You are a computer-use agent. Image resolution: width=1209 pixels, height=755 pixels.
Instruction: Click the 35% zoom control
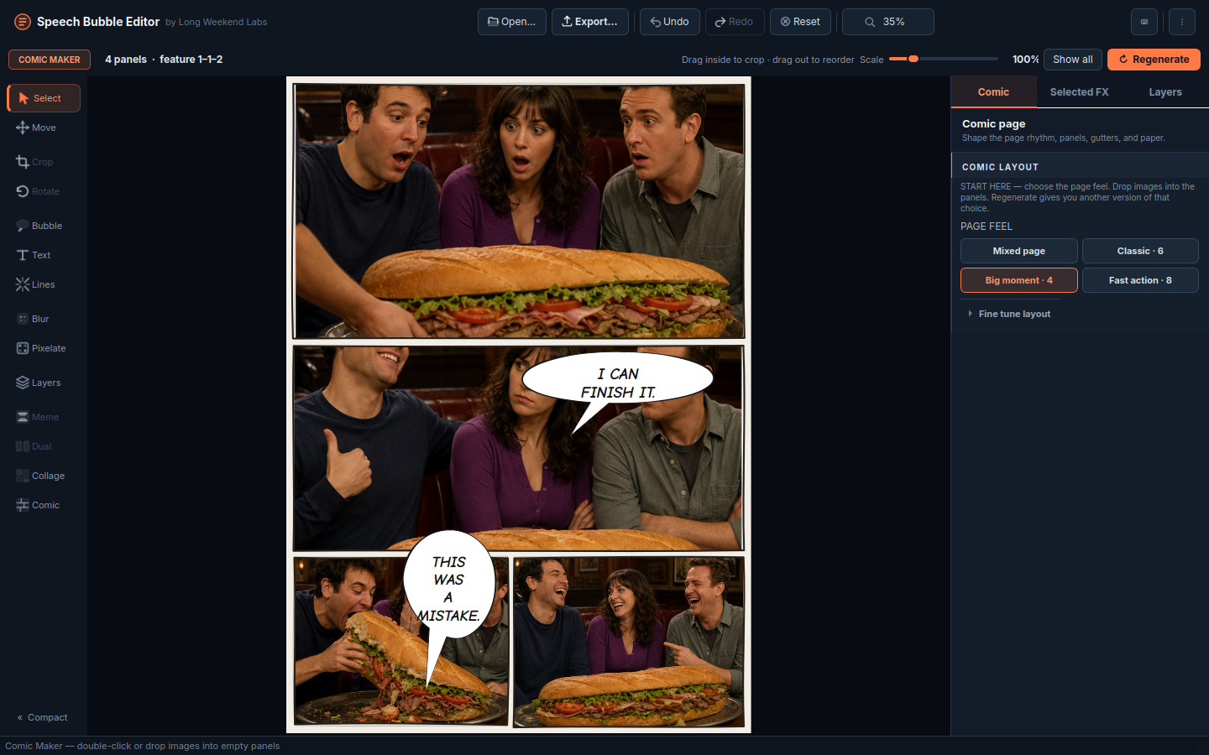click(888, 22)
